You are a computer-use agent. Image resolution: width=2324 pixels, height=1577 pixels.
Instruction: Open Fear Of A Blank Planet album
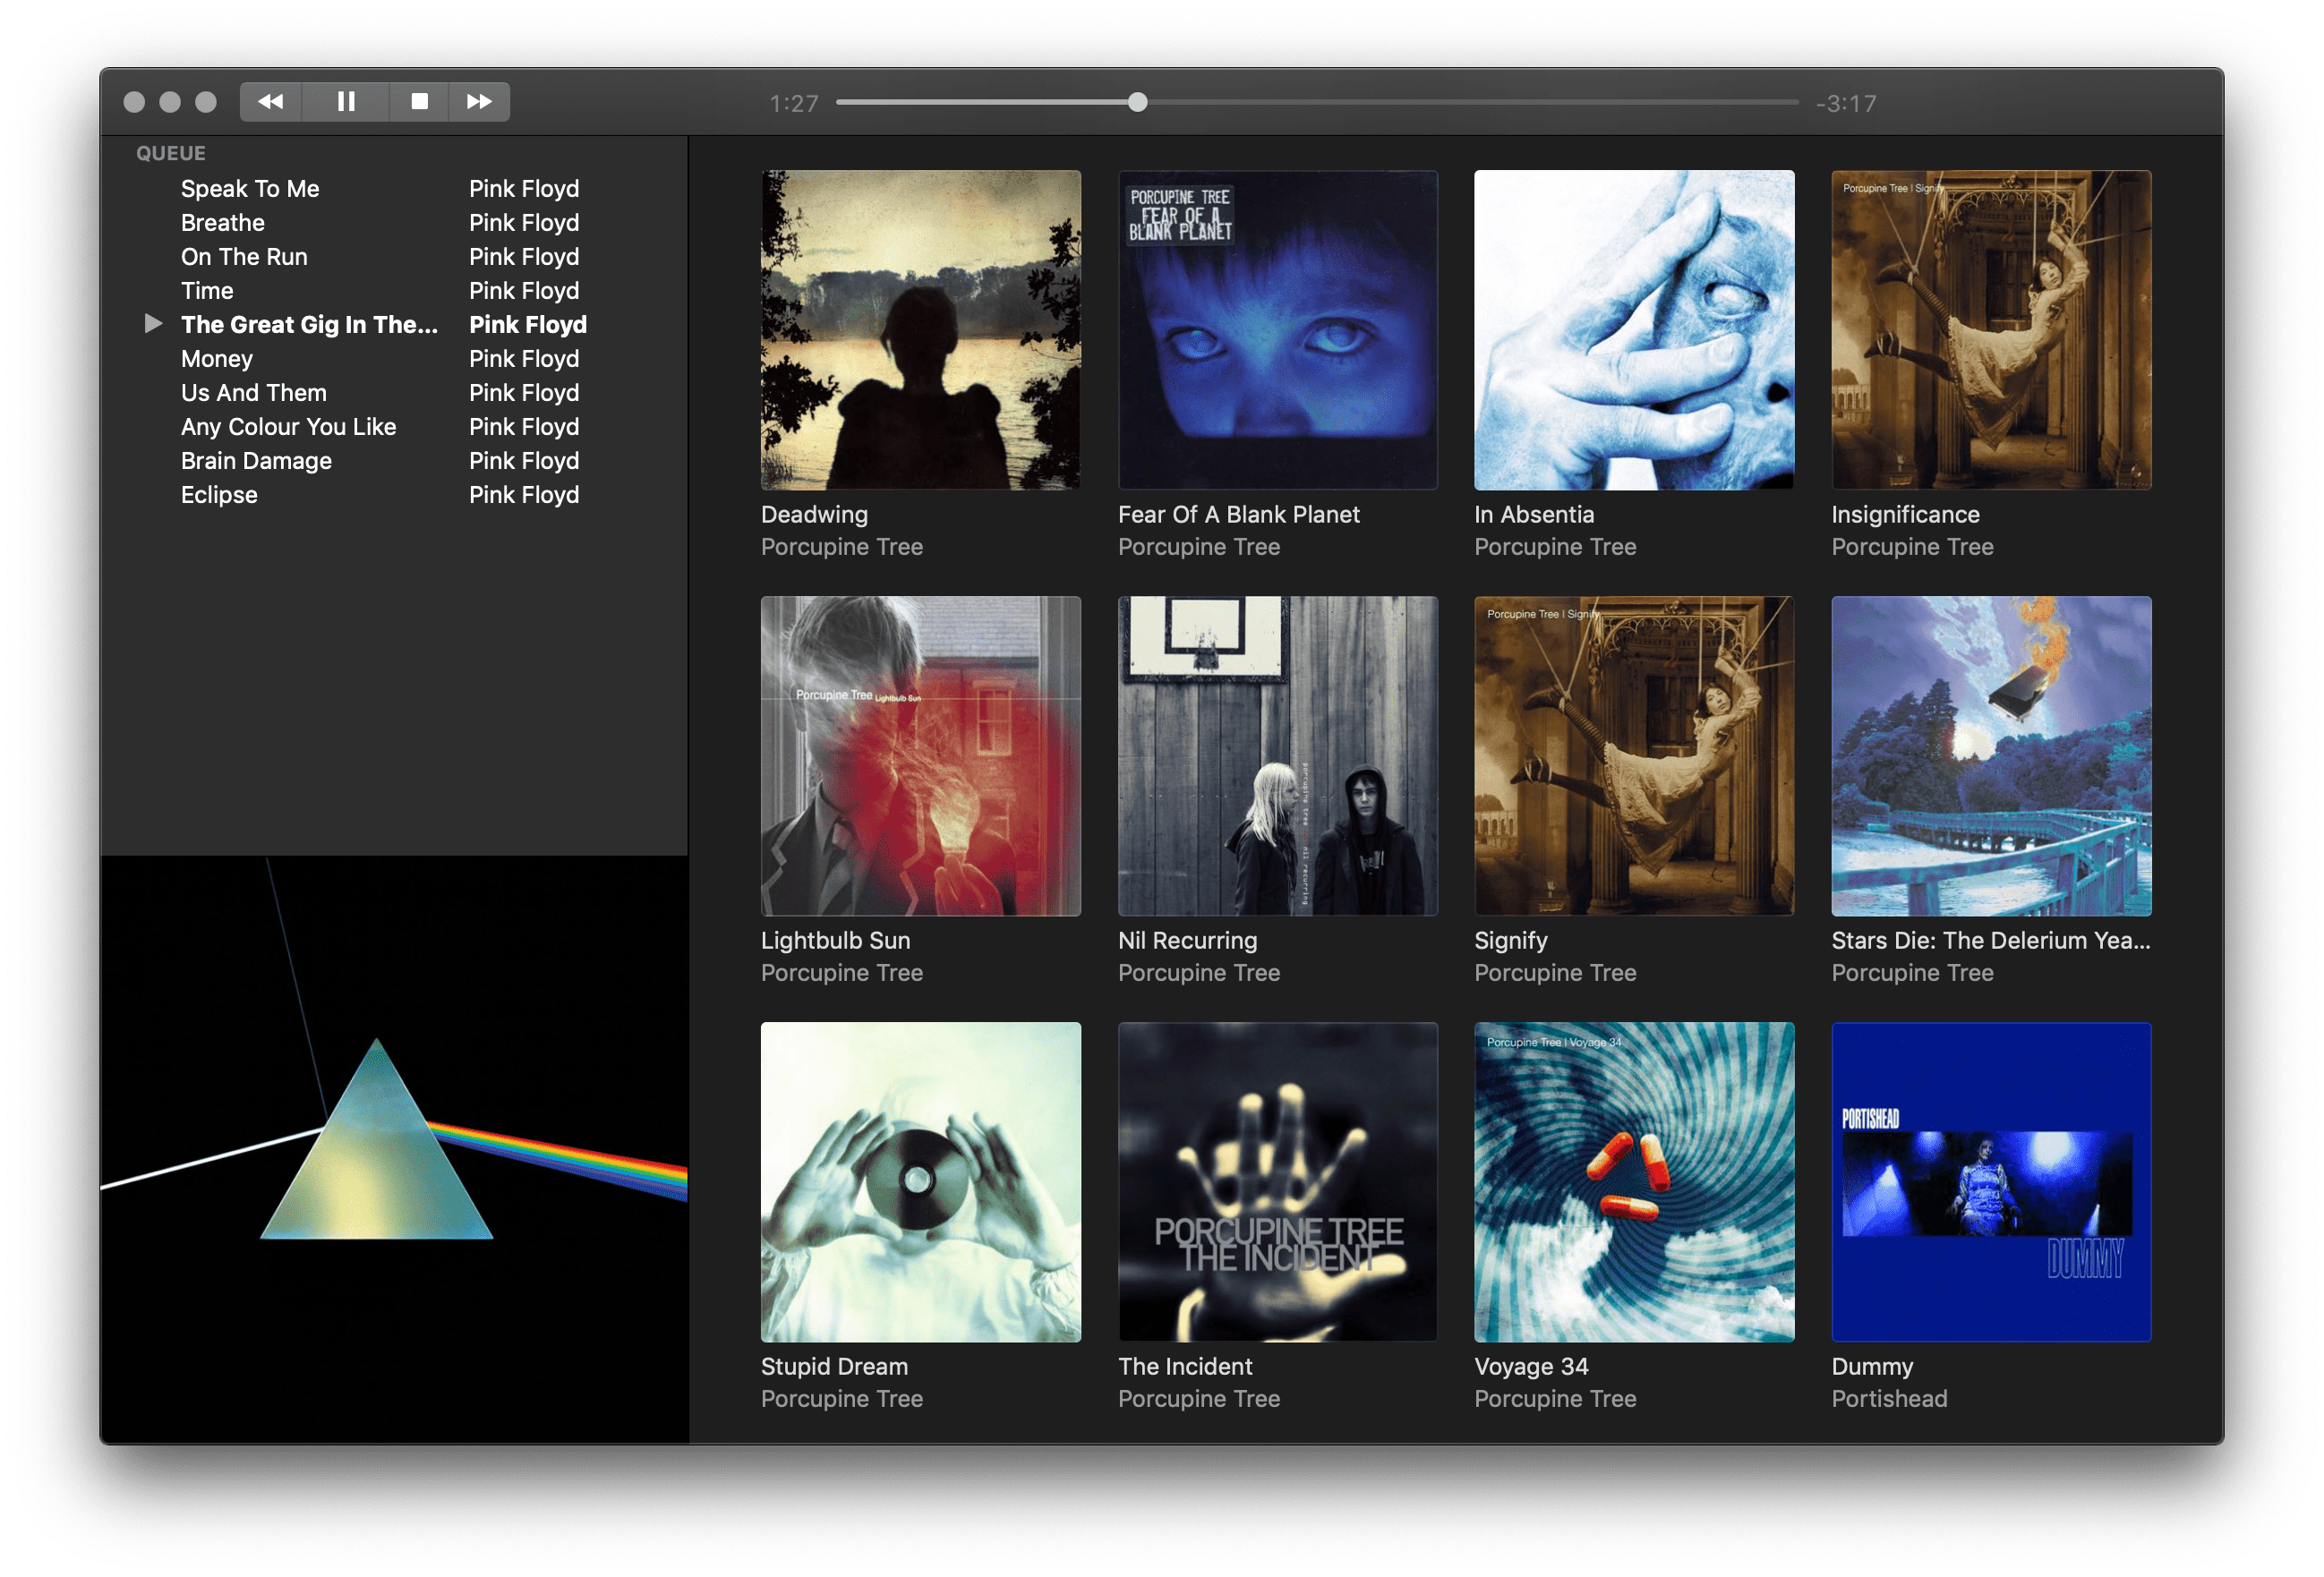(1277, 330)
